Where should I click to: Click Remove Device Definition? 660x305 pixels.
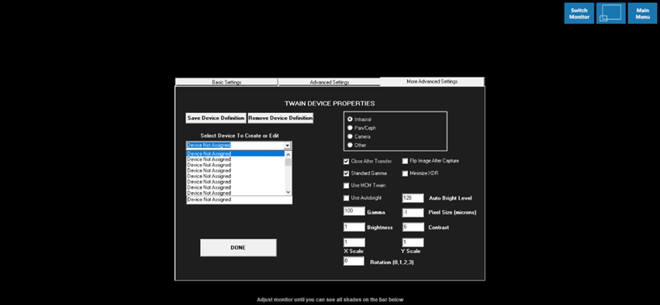[x=280, y=118]
